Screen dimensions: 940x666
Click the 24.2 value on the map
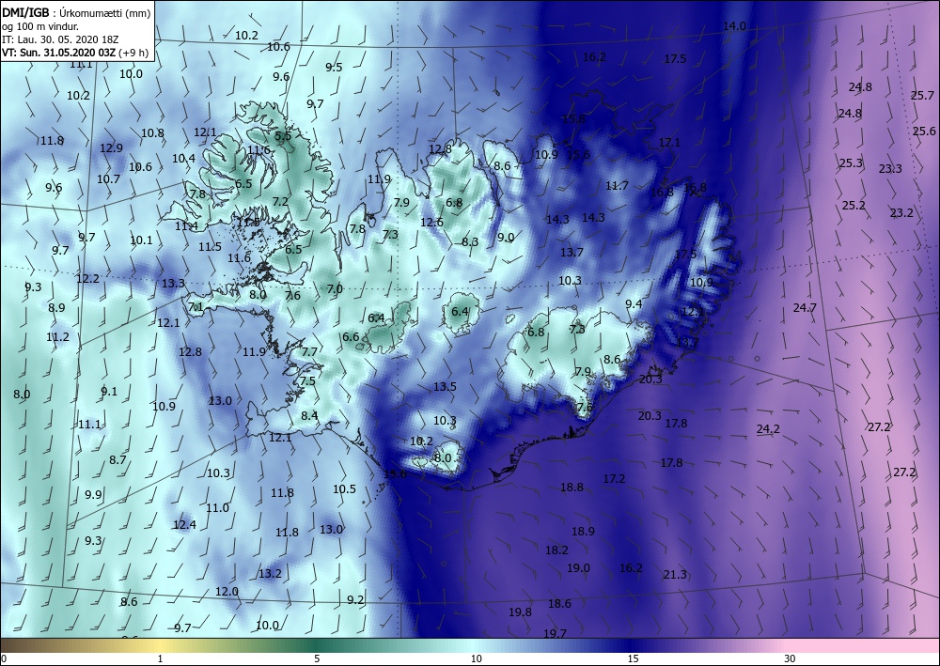pos(768,429)
